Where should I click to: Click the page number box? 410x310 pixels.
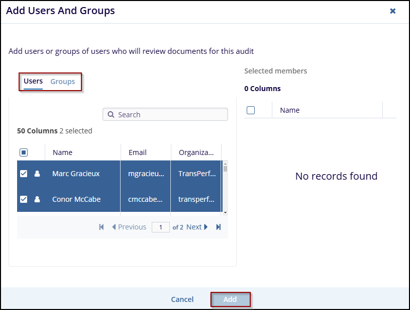[x=161, y=227]
